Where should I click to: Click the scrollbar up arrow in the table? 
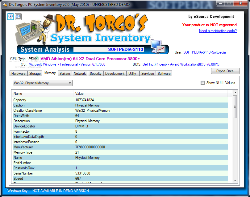tap(235, 93)
